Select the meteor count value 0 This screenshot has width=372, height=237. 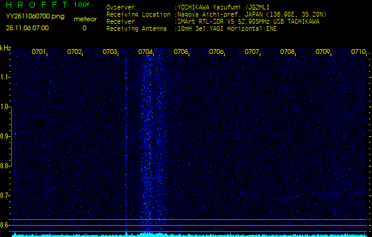click(x=84, y=28)
